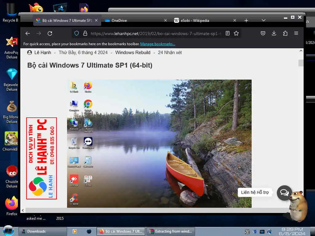Click the media player taskbar icon
315x236 pixels.
pyautogui.click(x=74, y=231)
